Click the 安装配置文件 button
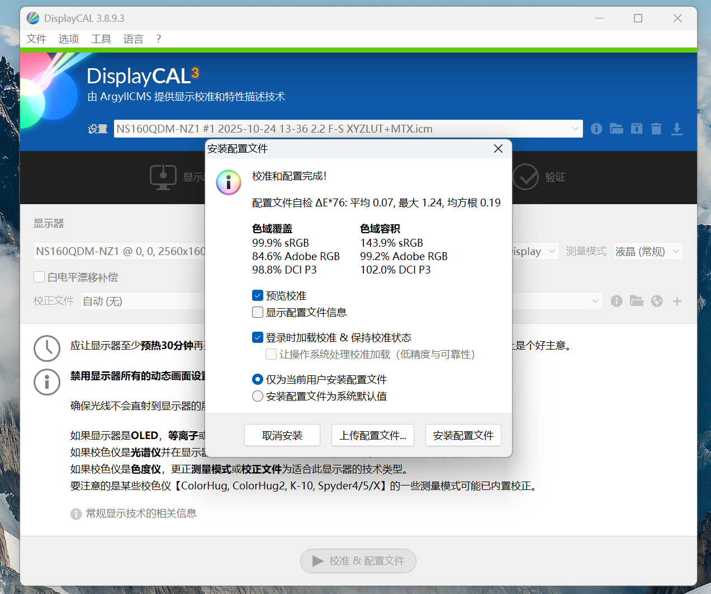The height and width of the screenshot is (594, 711). pyautogui.click(x=463, y=435)
